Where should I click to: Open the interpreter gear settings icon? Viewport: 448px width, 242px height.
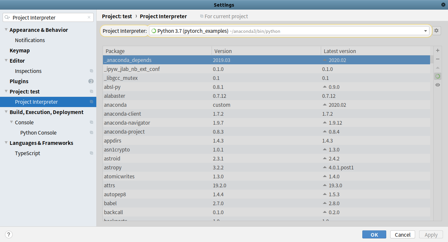pos(436,31)
